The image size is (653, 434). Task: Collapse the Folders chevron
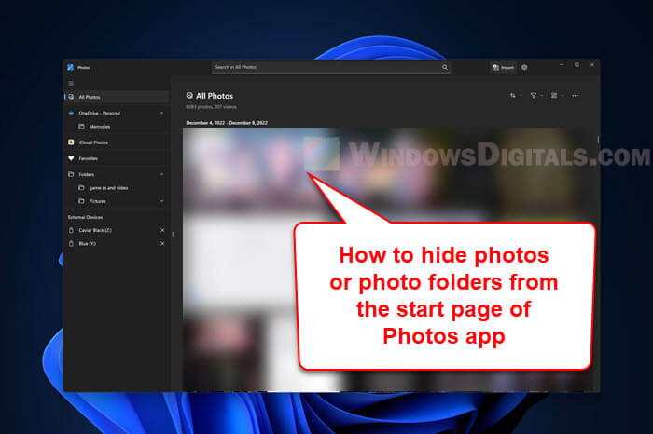tap(161, 174)
